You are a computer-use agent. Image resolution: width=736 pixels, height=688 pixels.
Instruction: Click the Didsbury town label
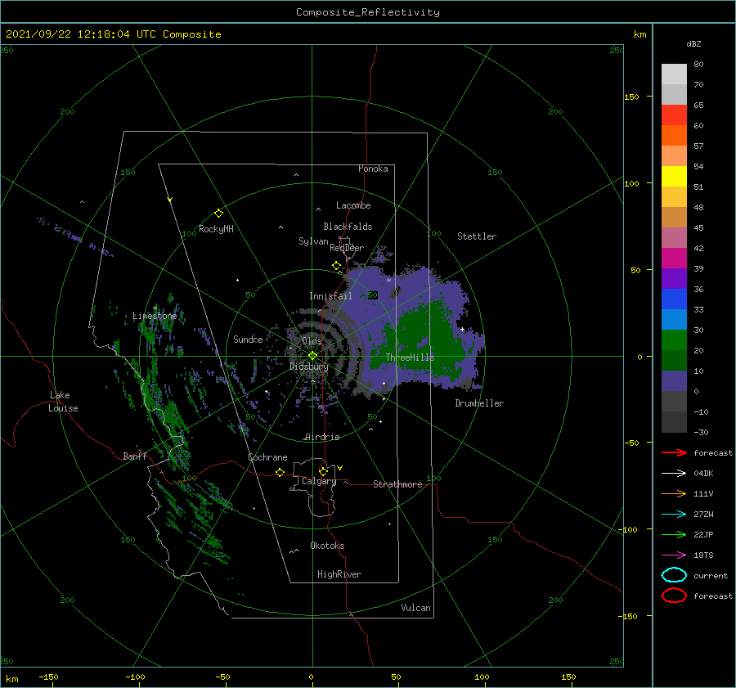coord(309,366)
